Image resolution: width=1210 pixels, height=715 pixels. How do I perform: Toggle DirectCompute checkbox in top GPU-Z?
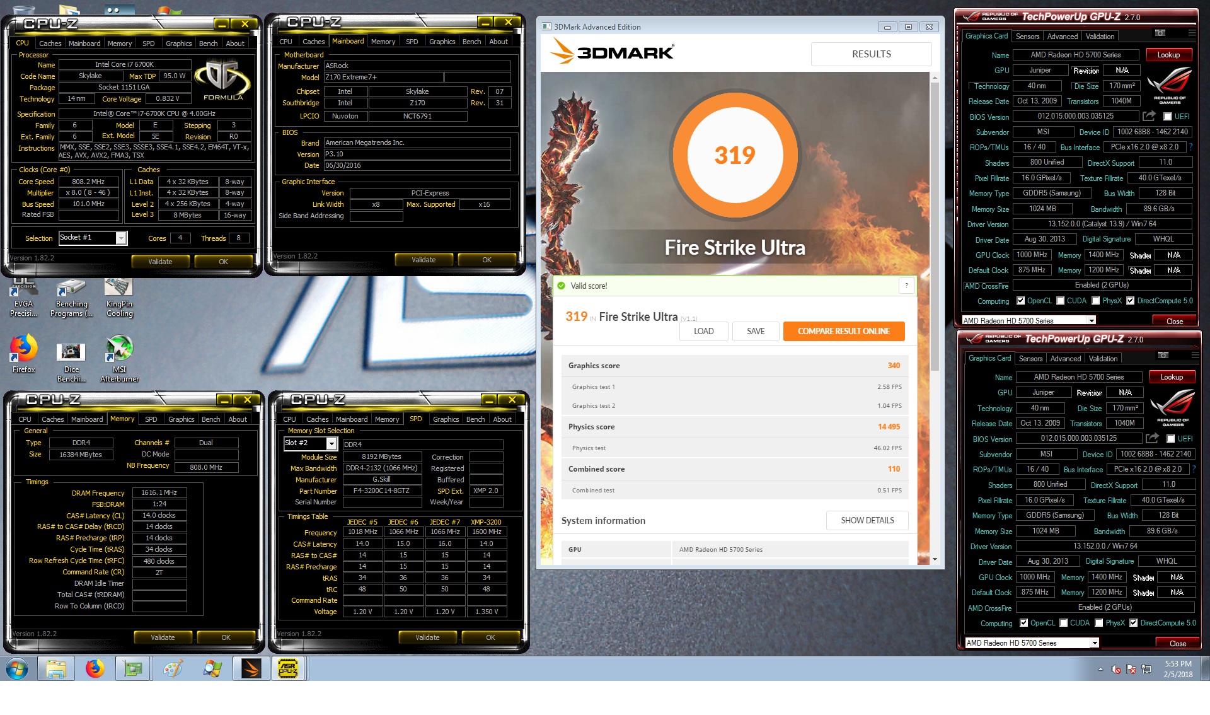coord(1131,301)
